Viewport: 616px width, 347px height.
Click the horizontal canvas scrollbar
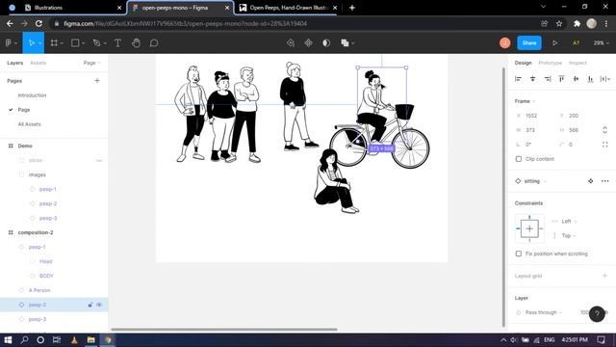224,330
